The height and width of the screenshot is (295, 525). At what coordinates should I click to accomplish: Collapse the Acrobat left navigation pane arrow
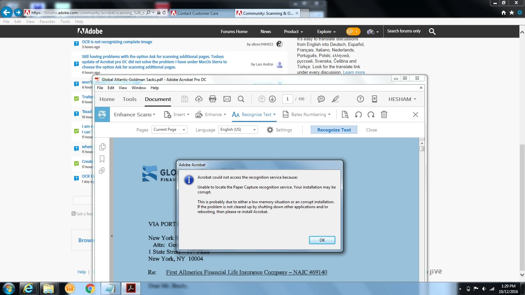point(112,236)
